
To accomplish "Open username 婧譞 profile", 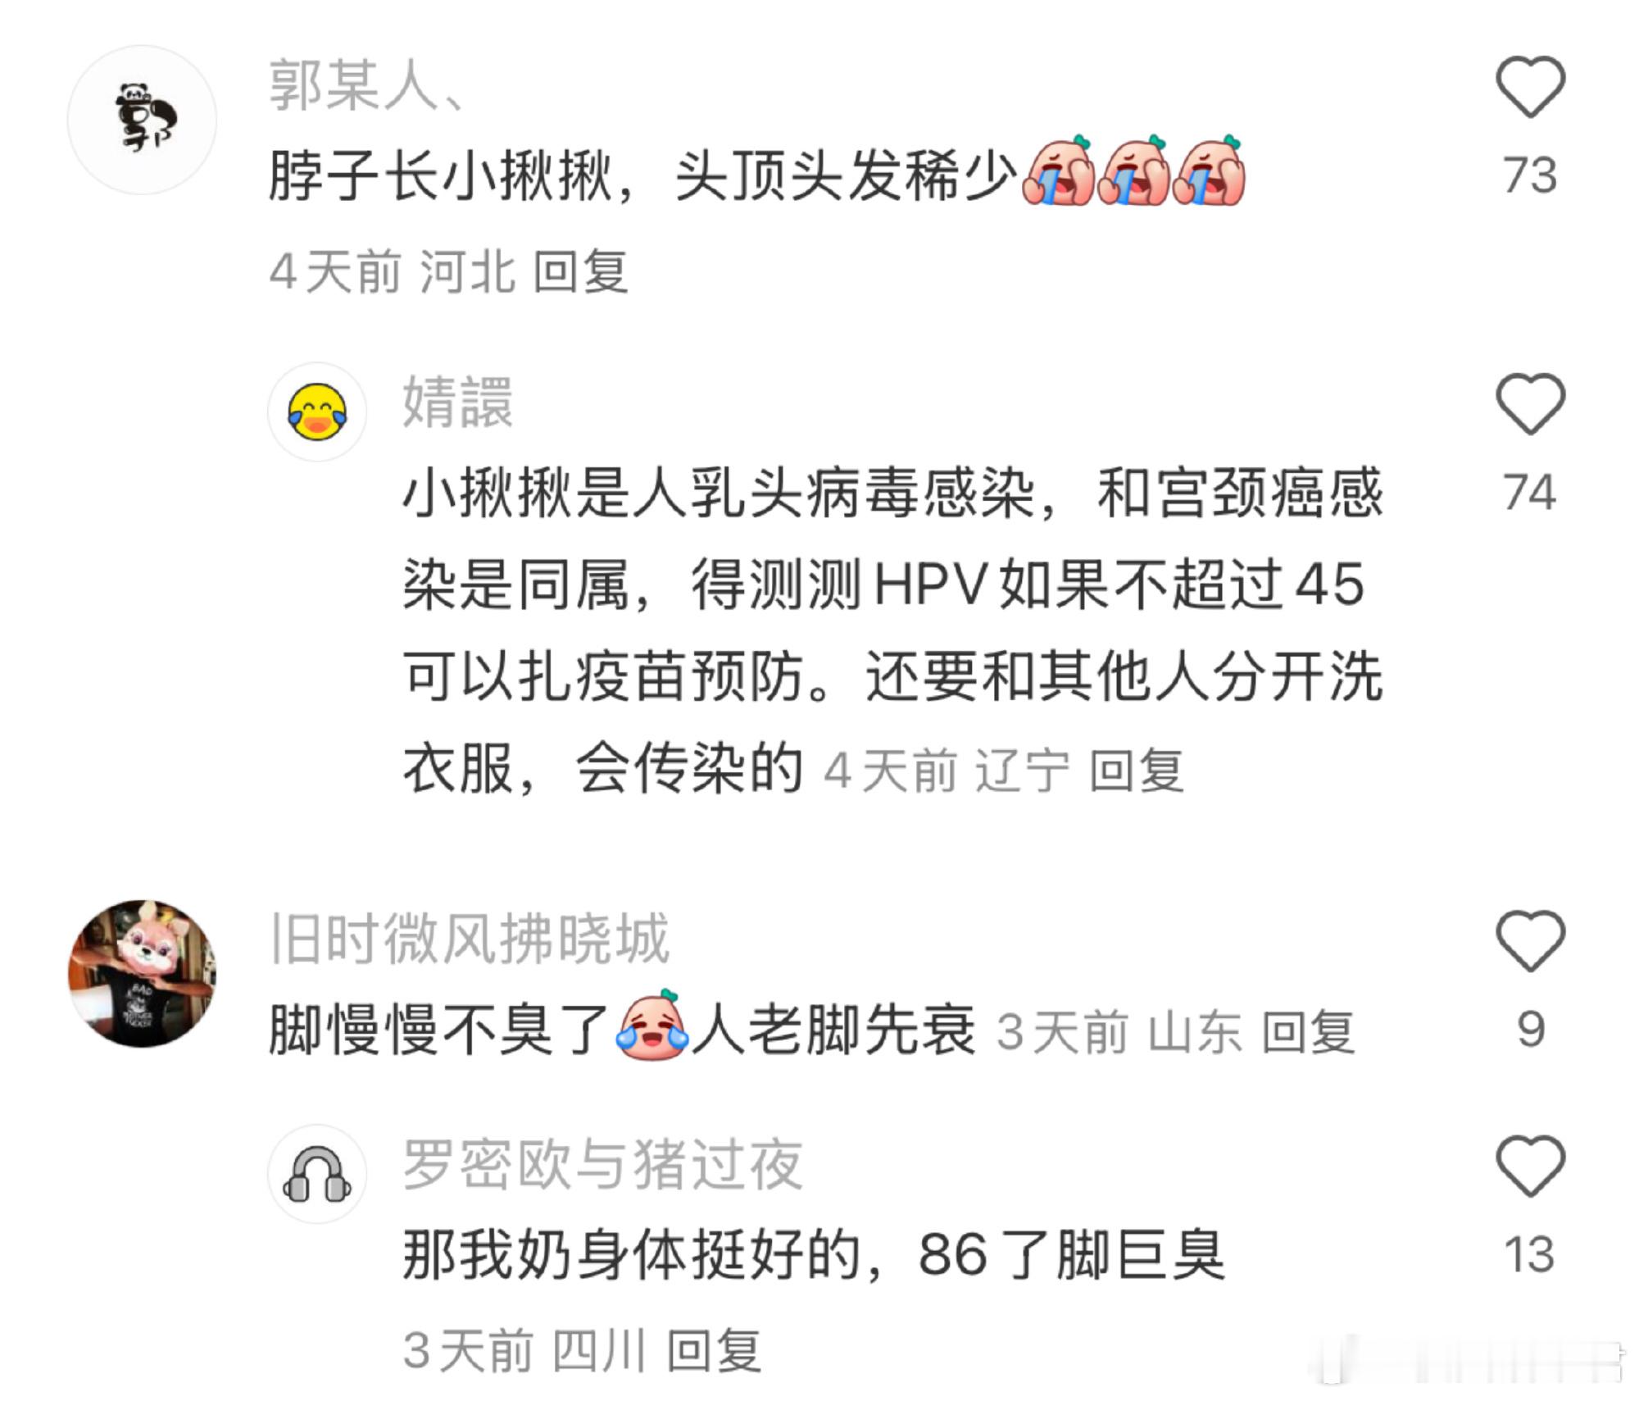I will tap(458, 402).
